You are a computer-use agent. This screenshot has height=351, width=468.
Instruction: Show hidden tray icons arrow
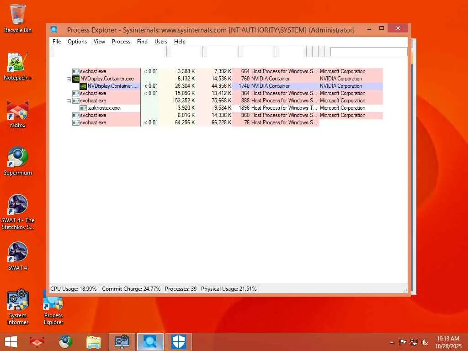click(x=392, y=342)
